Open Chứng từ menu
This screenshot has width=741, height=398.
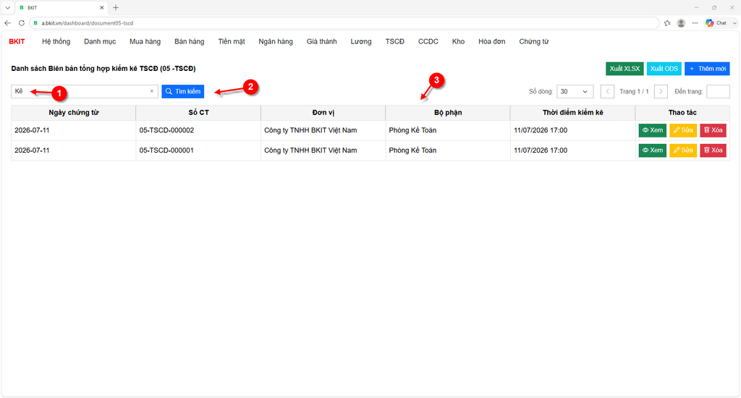coord(534,41)
